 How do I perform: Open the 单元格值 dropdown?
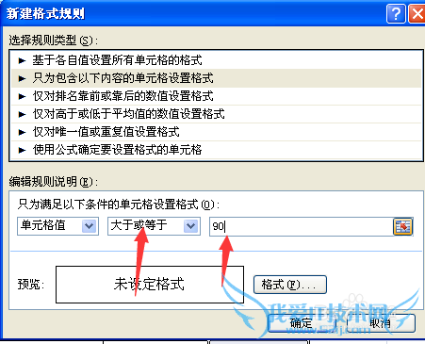coord(58,226)
